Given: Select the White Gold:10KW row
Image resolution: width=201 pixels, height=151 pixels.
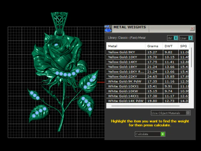Looking at the screenshot, I should coord(147,91).
